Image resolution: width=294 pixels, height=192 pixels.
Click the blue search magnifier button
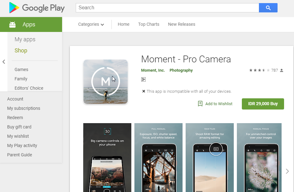tap(268, 8)
